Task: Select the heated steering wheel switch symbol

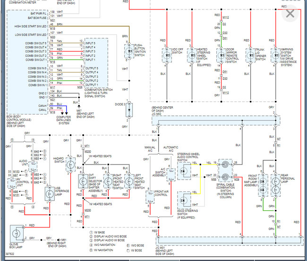Action: [192, 55]
